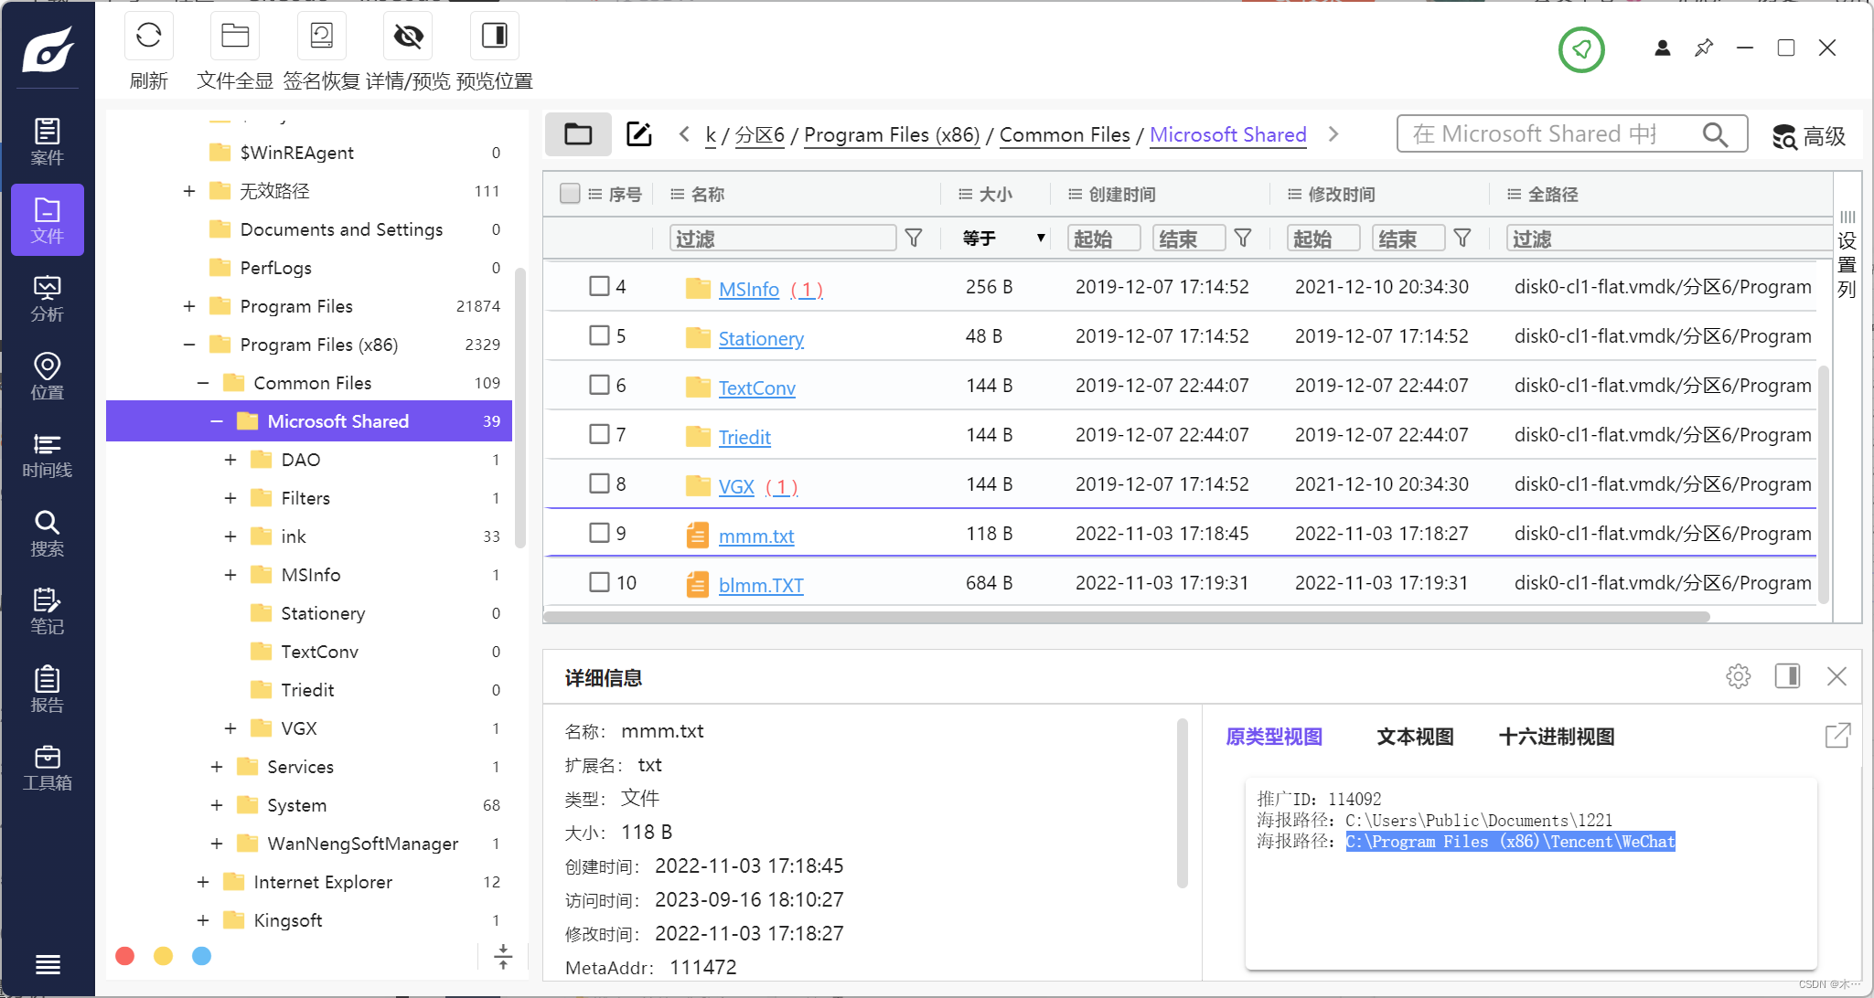
Task: Open the 工具箱 toolbox sidebar icon
Action: pos(47,768)
